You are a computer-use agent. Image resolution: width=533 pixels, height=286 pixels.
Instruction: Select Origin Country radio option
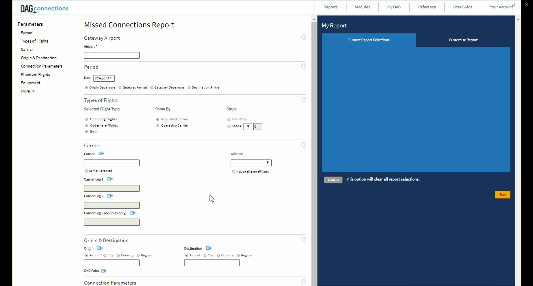tap(118, 255)
